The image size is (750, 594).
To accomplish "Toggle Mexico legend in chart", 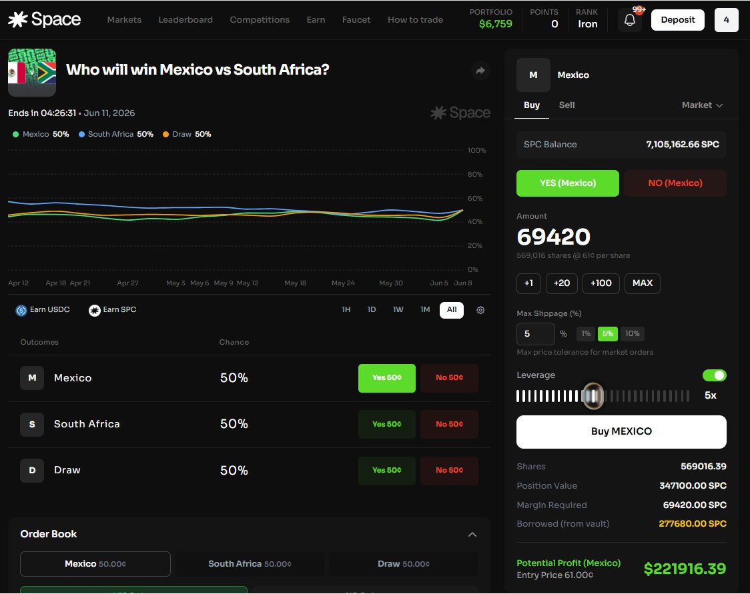I will pos(41,134).
